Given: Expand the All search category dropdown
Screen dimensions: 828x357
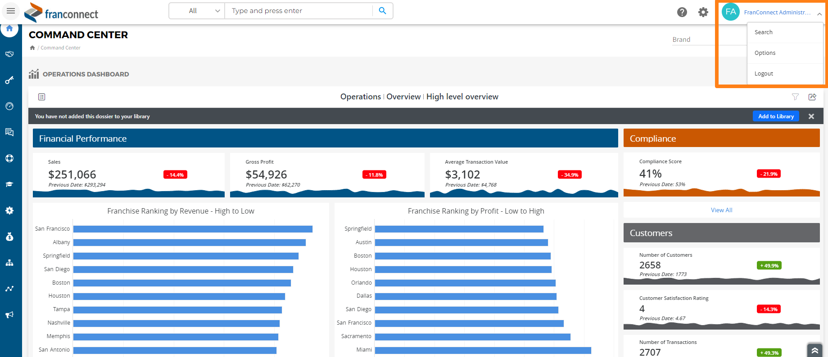Looking at the screenshot, I should pyautogui.click(x=197, y=11).
